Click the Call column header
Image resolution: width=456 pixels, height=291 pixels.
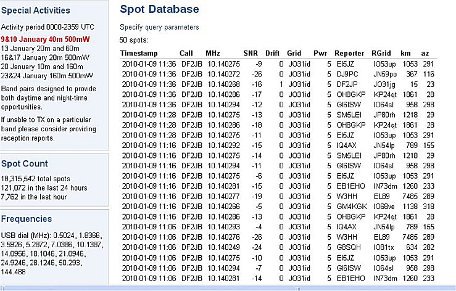pos(186,53)
